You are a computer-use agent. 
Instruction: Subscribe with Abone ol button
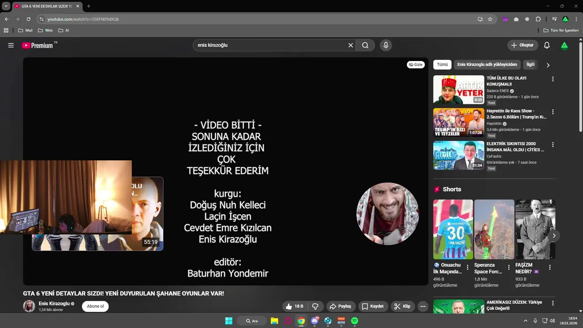pyautogui.click(x=95, y=306)
